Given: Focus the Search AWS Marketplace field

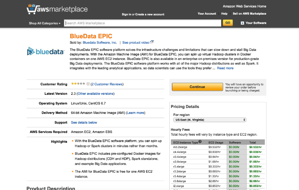Looking at the screenshot, I should pyautogui.click(x=142, y=23).
